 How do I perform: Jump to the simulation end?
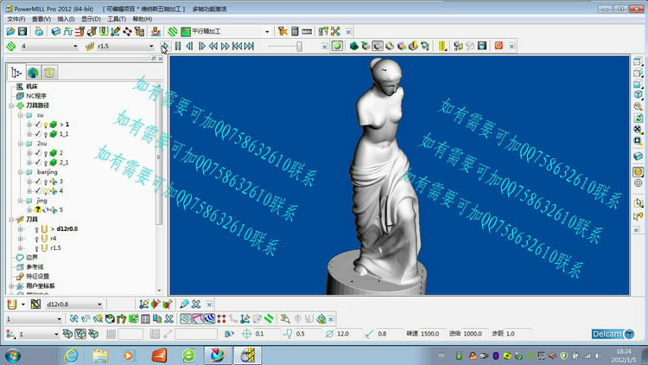pos(249,46)
